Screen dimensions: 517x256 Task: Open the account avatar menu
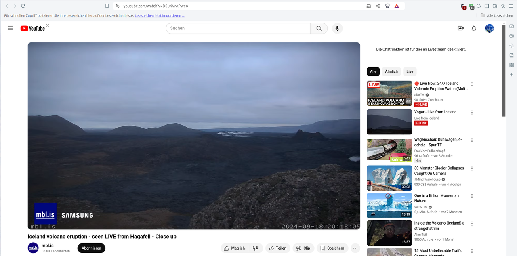click(x=490, y=28)
